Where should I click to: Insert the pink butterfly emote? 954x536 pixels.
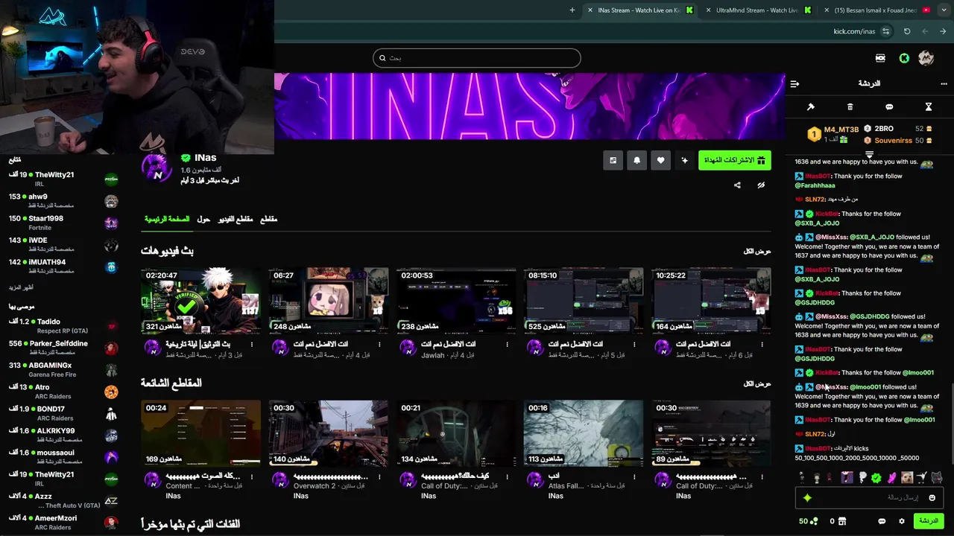[x=891, y=478]
